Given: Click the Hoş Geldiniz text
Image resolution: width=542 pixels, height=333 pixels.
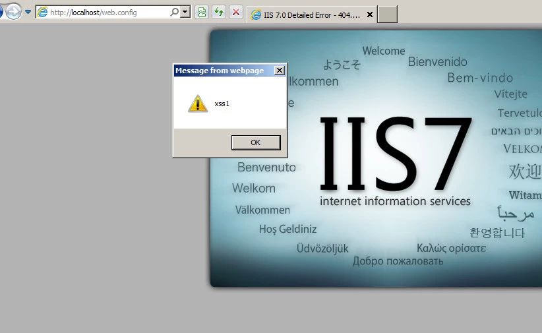Looking at the screenshot, I should [287, 229].
